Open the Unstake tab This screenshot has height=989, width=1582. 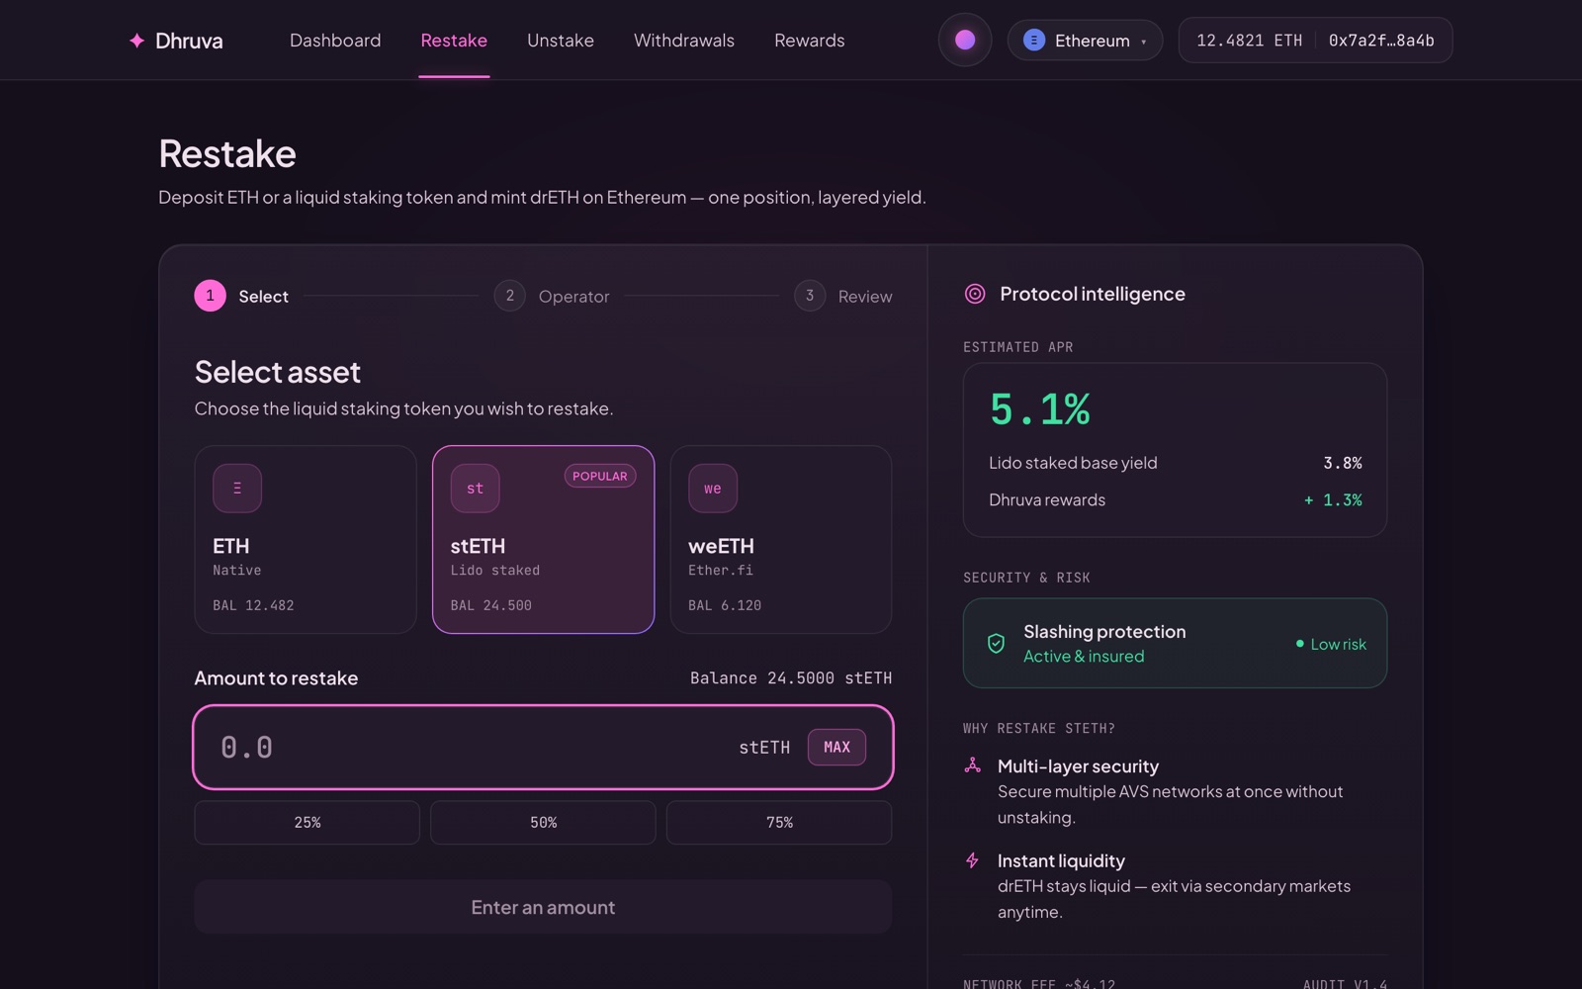(x=561, y=41)
